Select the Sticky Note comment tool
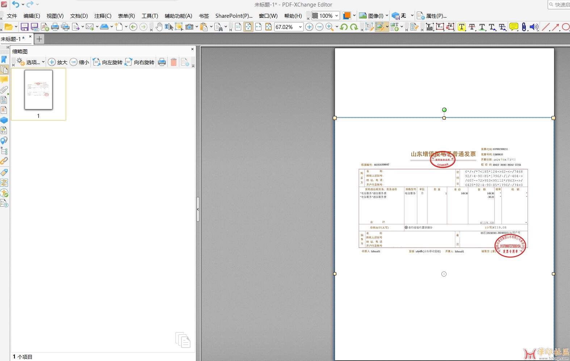Viewport: 570px width, 361px height. click(x=514, y=27)
